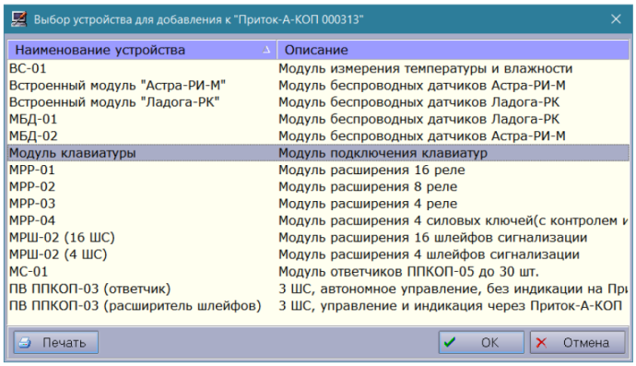The width and height of the screenshot is (636, 366).
Task: Select the 'МРШ-02 (4 ШС)' row
Action: click(x=318, y=254)
